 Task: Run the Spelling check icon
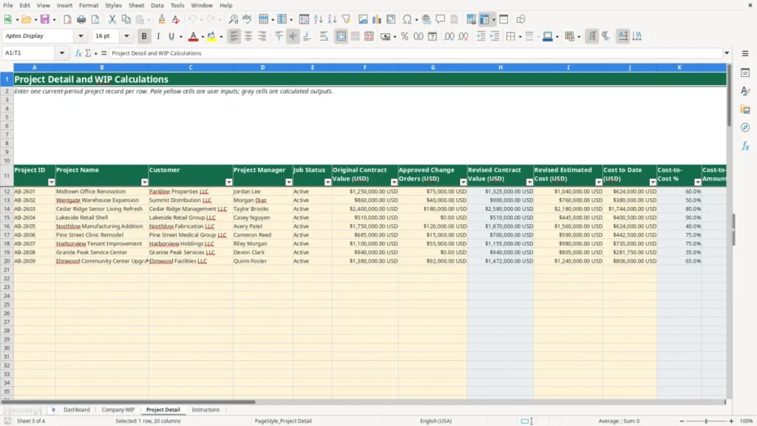[247, 19]
